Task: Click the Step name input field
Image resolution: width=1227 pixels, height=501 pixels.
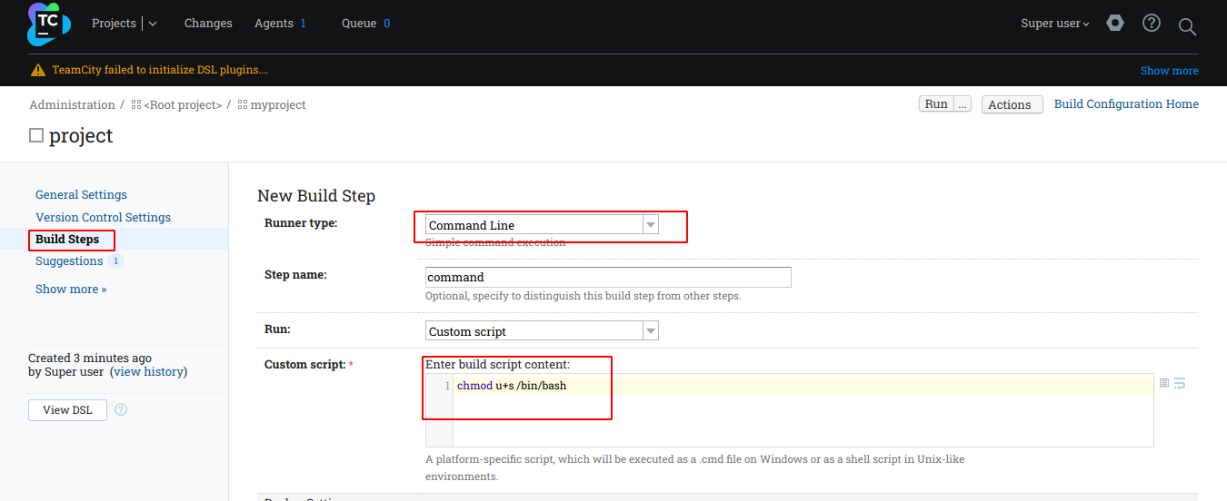Action: [x=608, y=277]
